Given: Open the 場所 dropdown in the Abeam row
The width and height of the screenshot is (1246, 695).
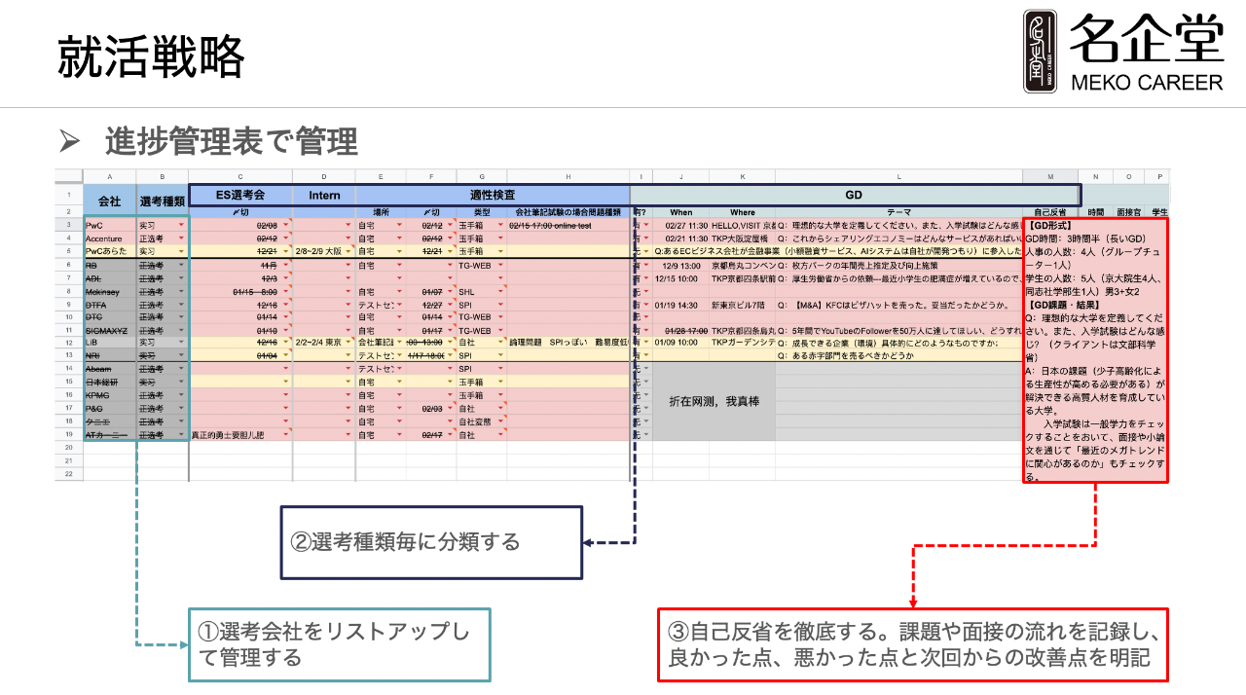Looking at the screenshot, I should tap(400, 369).
